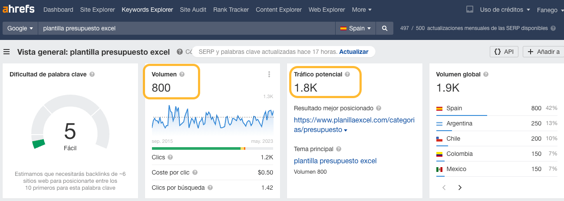Click the Actualizar link
This screenshot has height=201, width=564.
[354, 52]
